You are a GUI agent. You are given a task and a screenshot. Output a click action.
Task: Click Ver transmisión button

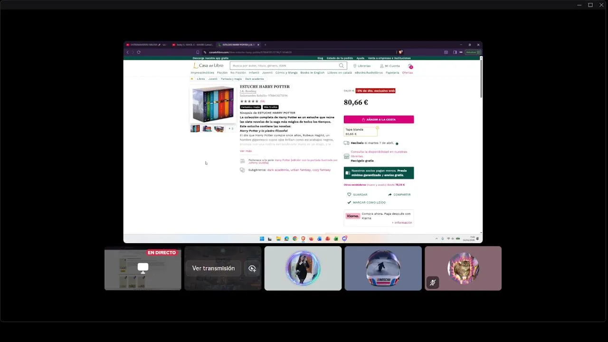[213, 268]
